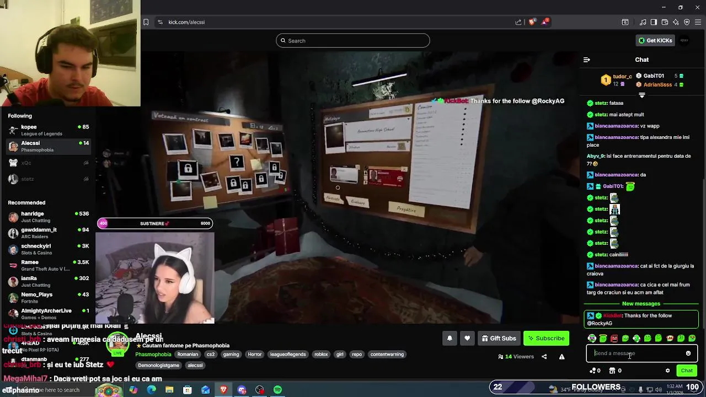Share the stream via the share icon
The height and width of the screenshot is (397, 706).
point(544,357)
